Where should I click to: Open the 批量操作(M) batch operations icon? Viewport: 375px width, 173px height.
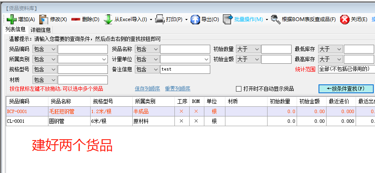228,19
